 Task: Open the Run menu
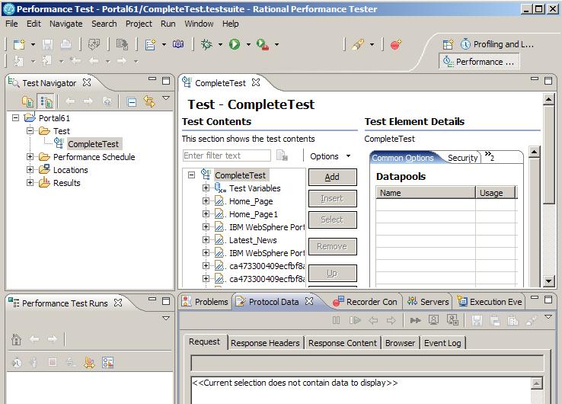tap(168, 24)
